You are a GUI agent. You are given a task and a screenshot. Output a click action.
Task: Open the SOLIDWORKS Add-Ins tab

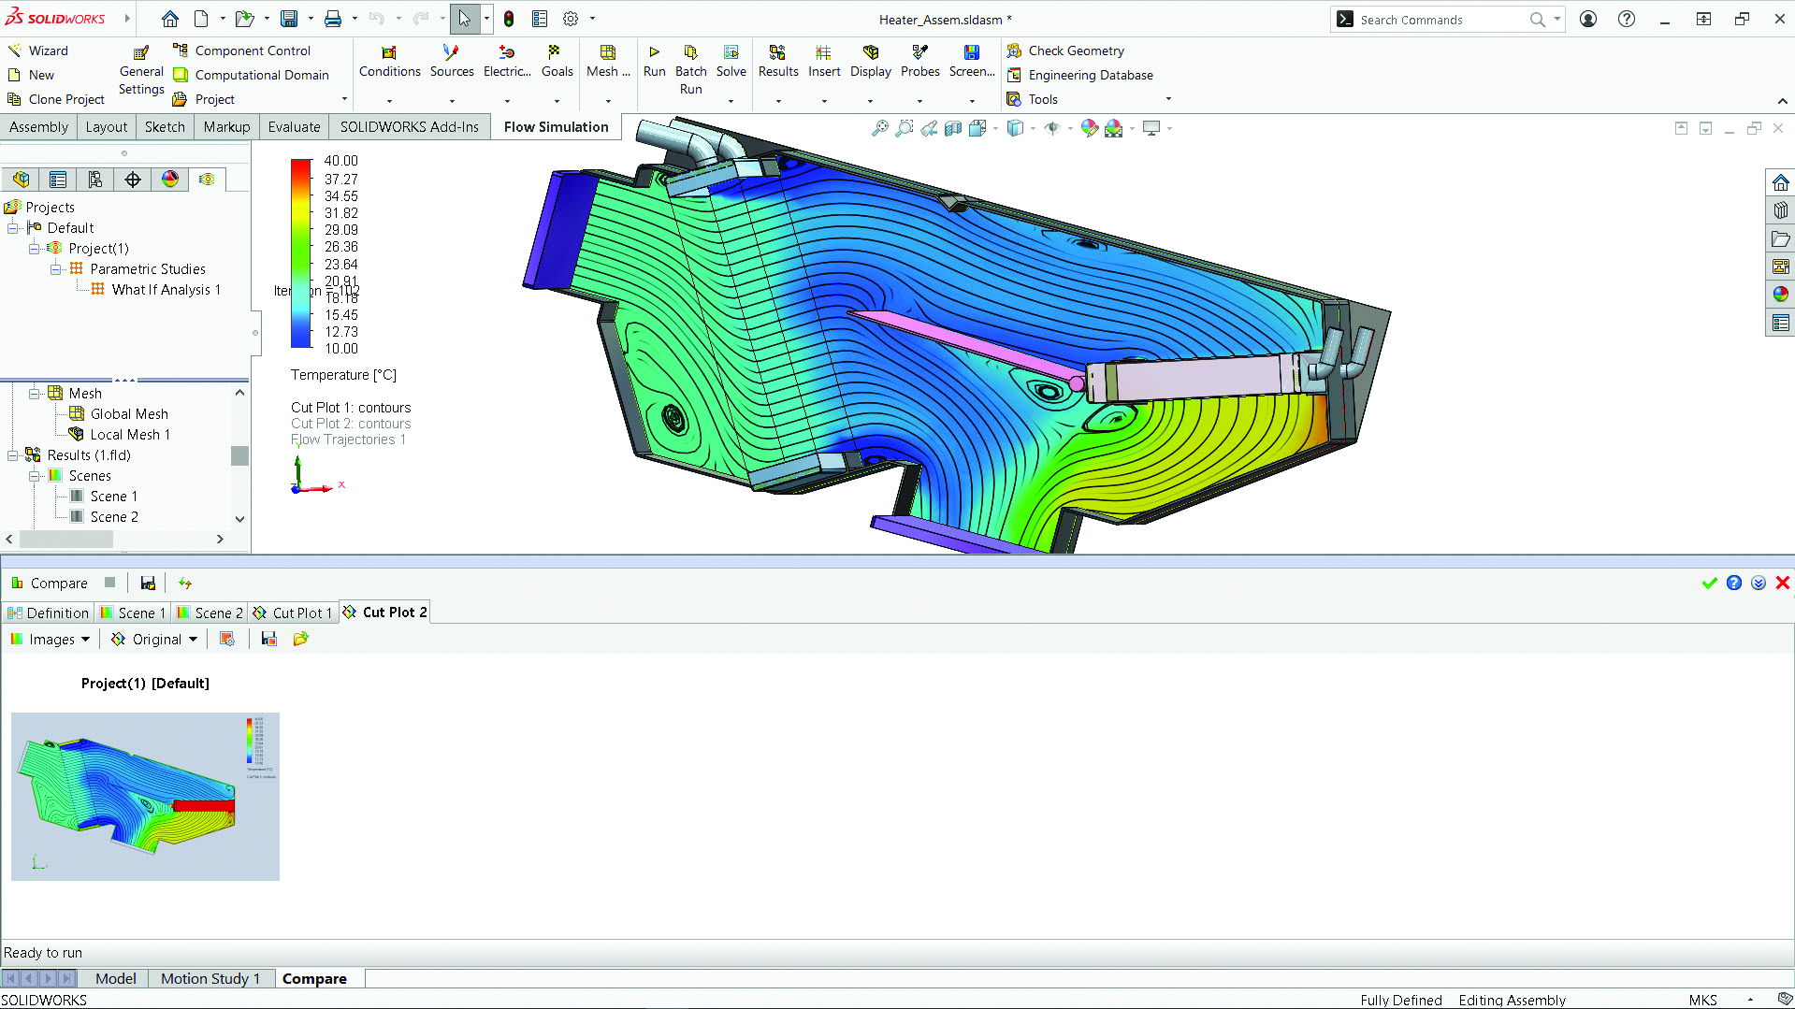coord(409,127)
